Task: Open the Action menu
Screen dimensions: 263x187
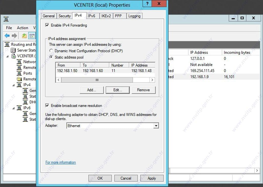Action: (23, 28)
